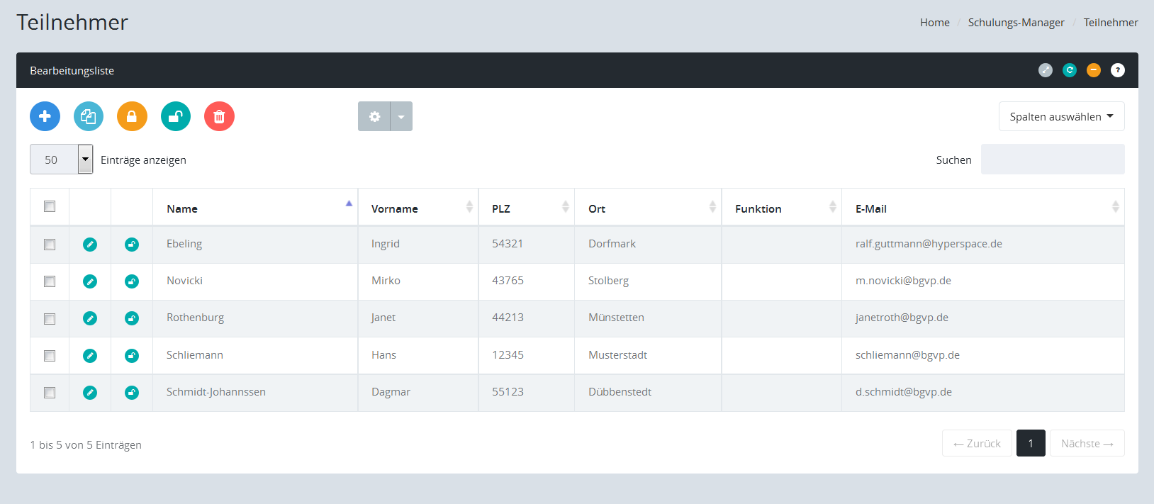The height and width of the screenshot is (504, 1154).
Task: Check the box for Rothenburg row
Action: (50, 318)
